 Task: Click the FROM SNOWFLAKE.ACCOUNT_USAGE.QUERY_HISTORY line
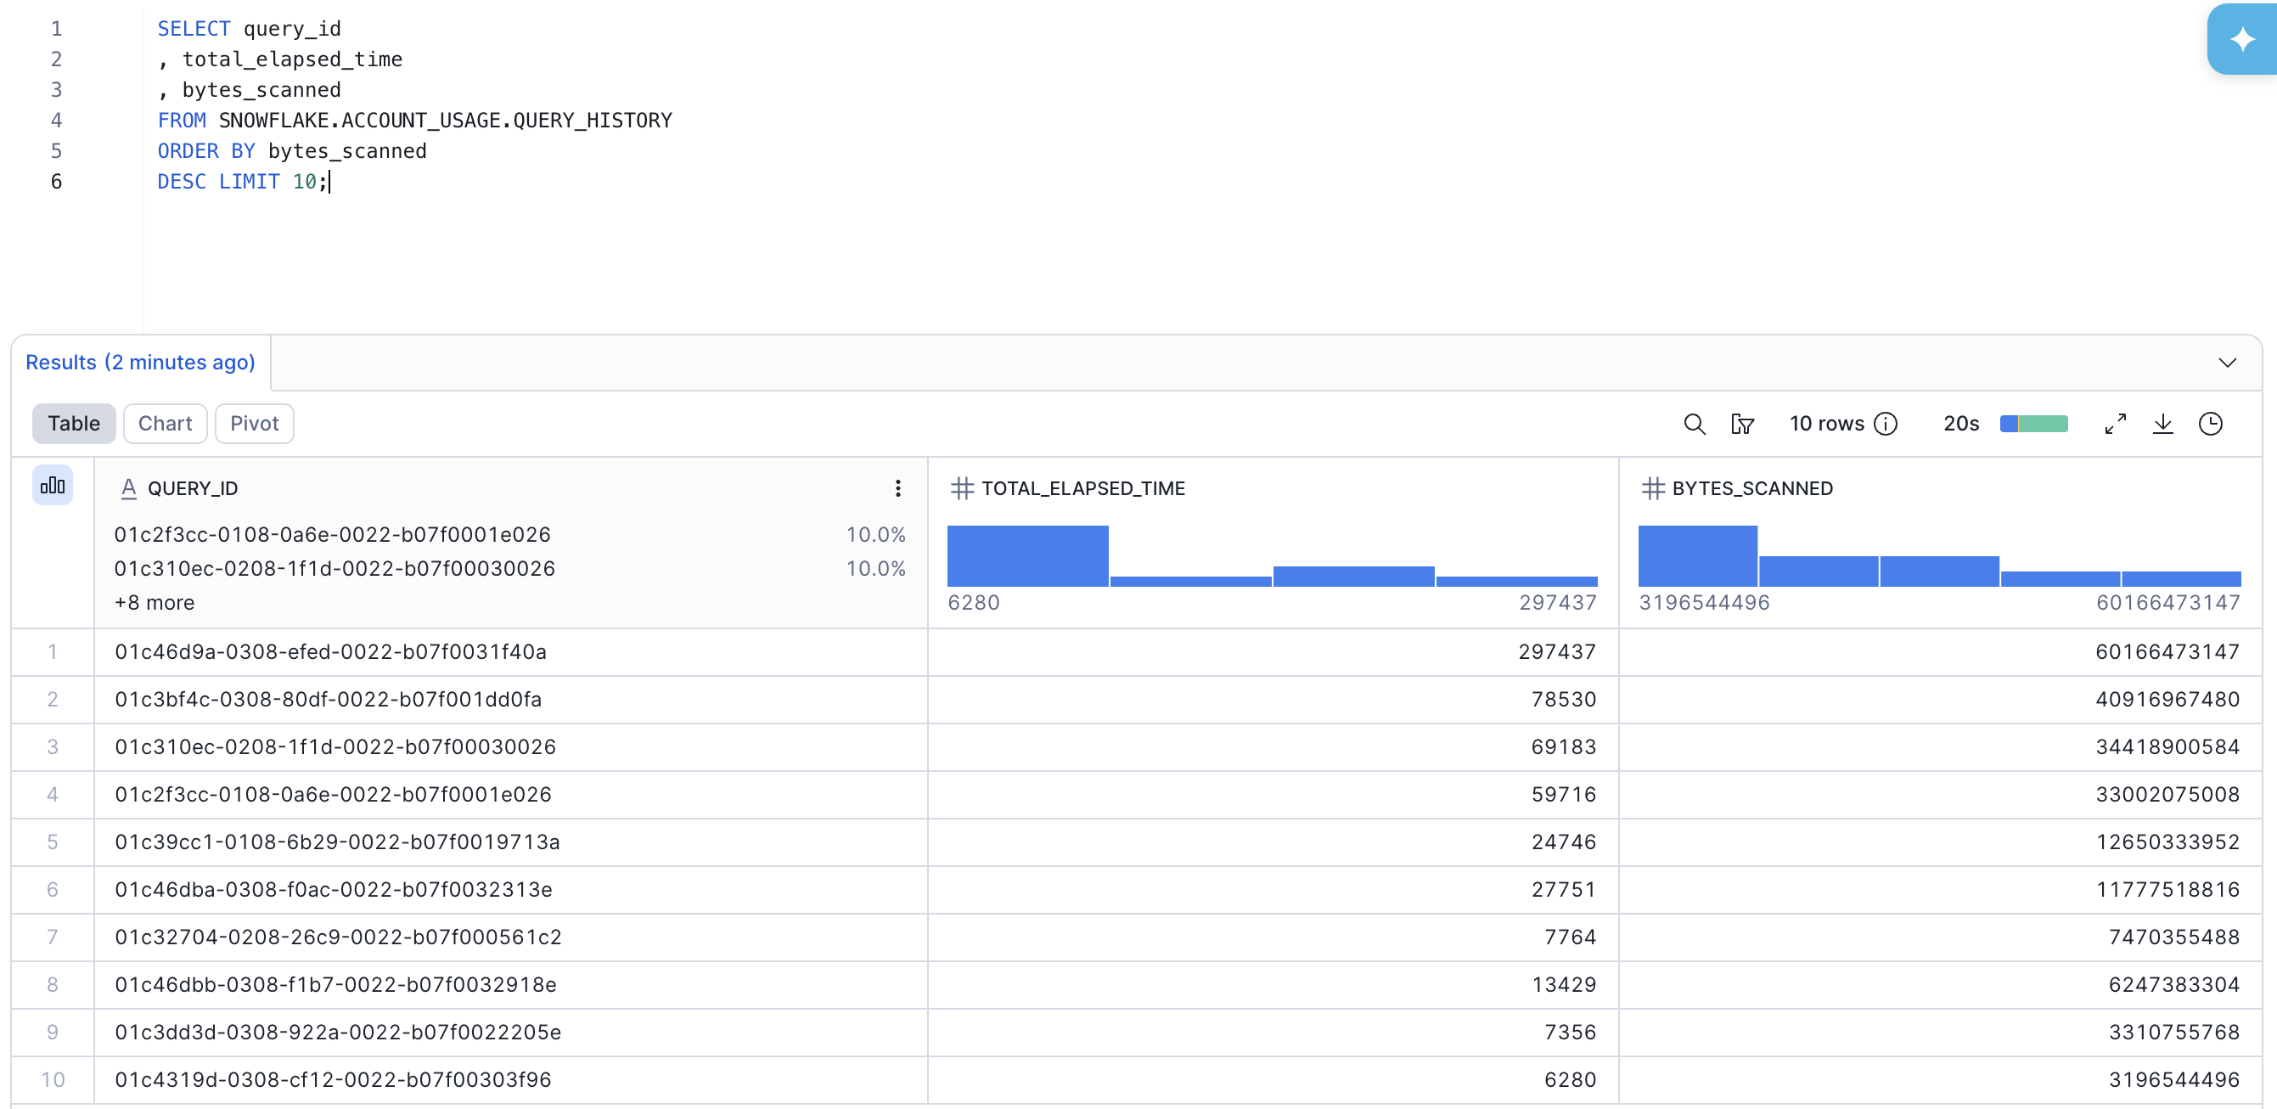point(414,121)
